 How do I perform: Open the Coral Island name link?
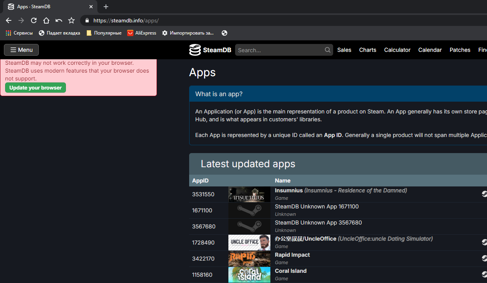coord(291,271)
